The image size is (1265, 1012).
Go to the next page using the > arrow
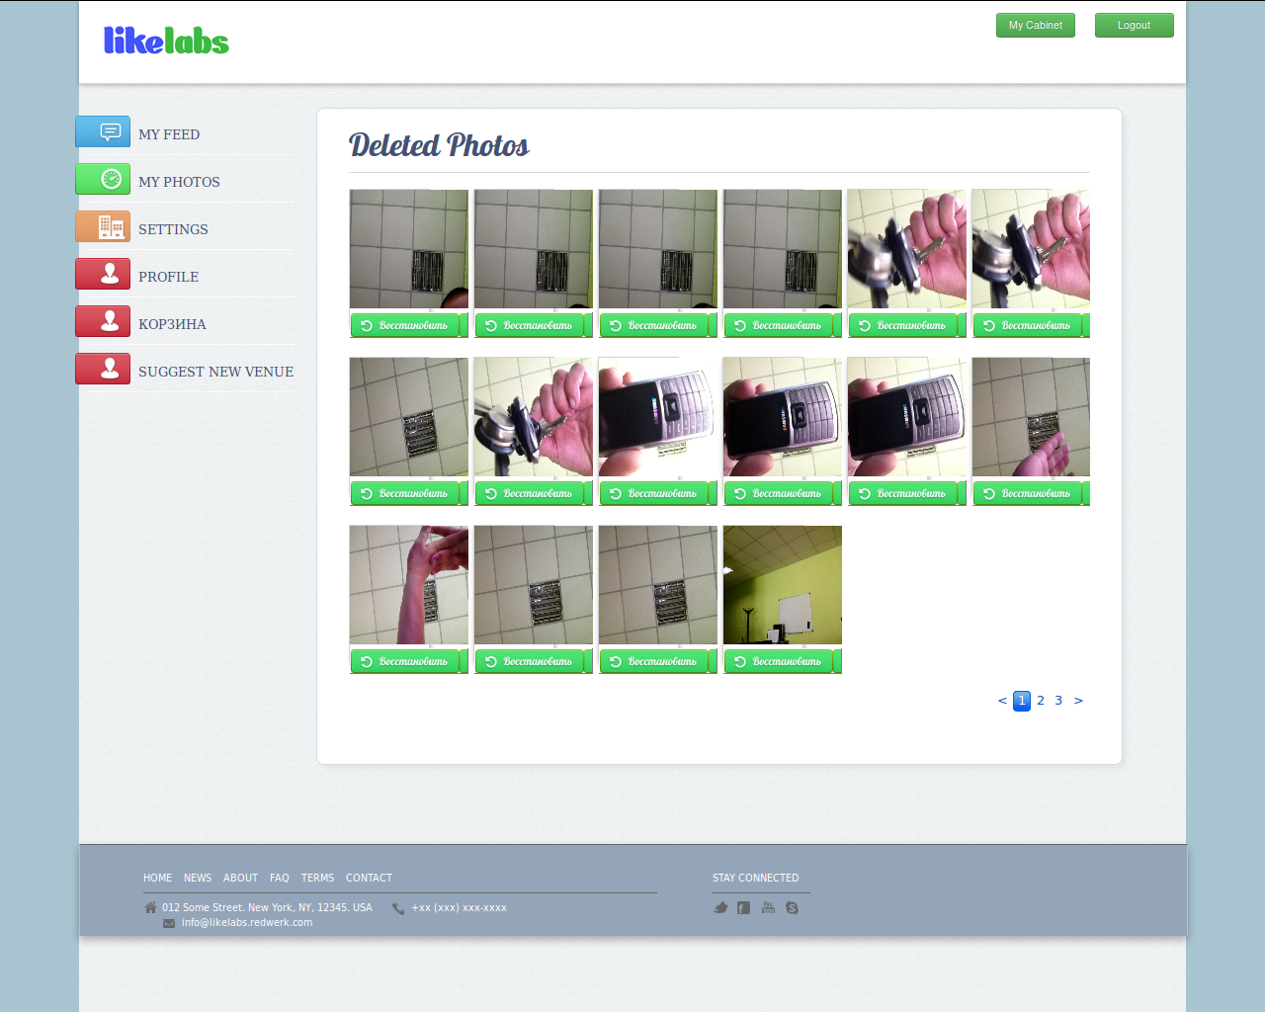[1078, 701]
